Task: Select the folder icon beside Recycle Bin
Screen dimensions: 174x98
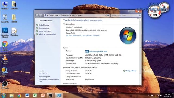Action: [x=14, y=19]
